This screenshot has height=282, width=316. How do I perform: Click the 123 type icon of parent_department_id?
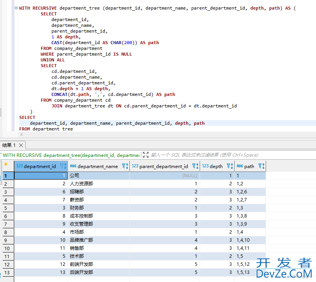[x=135, y=166]
